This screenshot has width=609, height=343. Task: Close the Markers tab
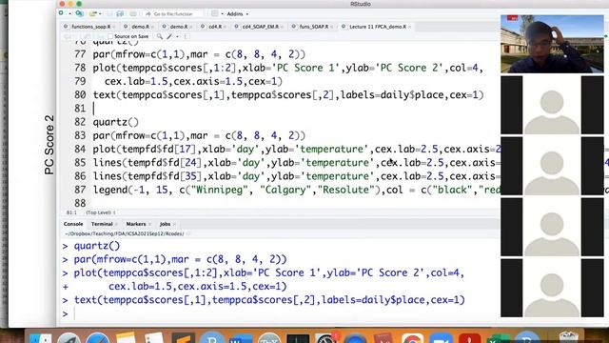point(149,224)
